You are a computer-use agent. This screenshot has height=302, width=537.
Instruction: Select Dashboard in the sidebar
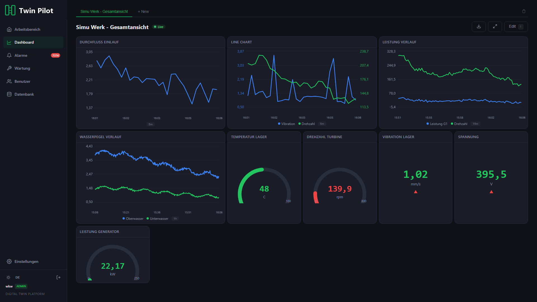click(x=34, y=42)
